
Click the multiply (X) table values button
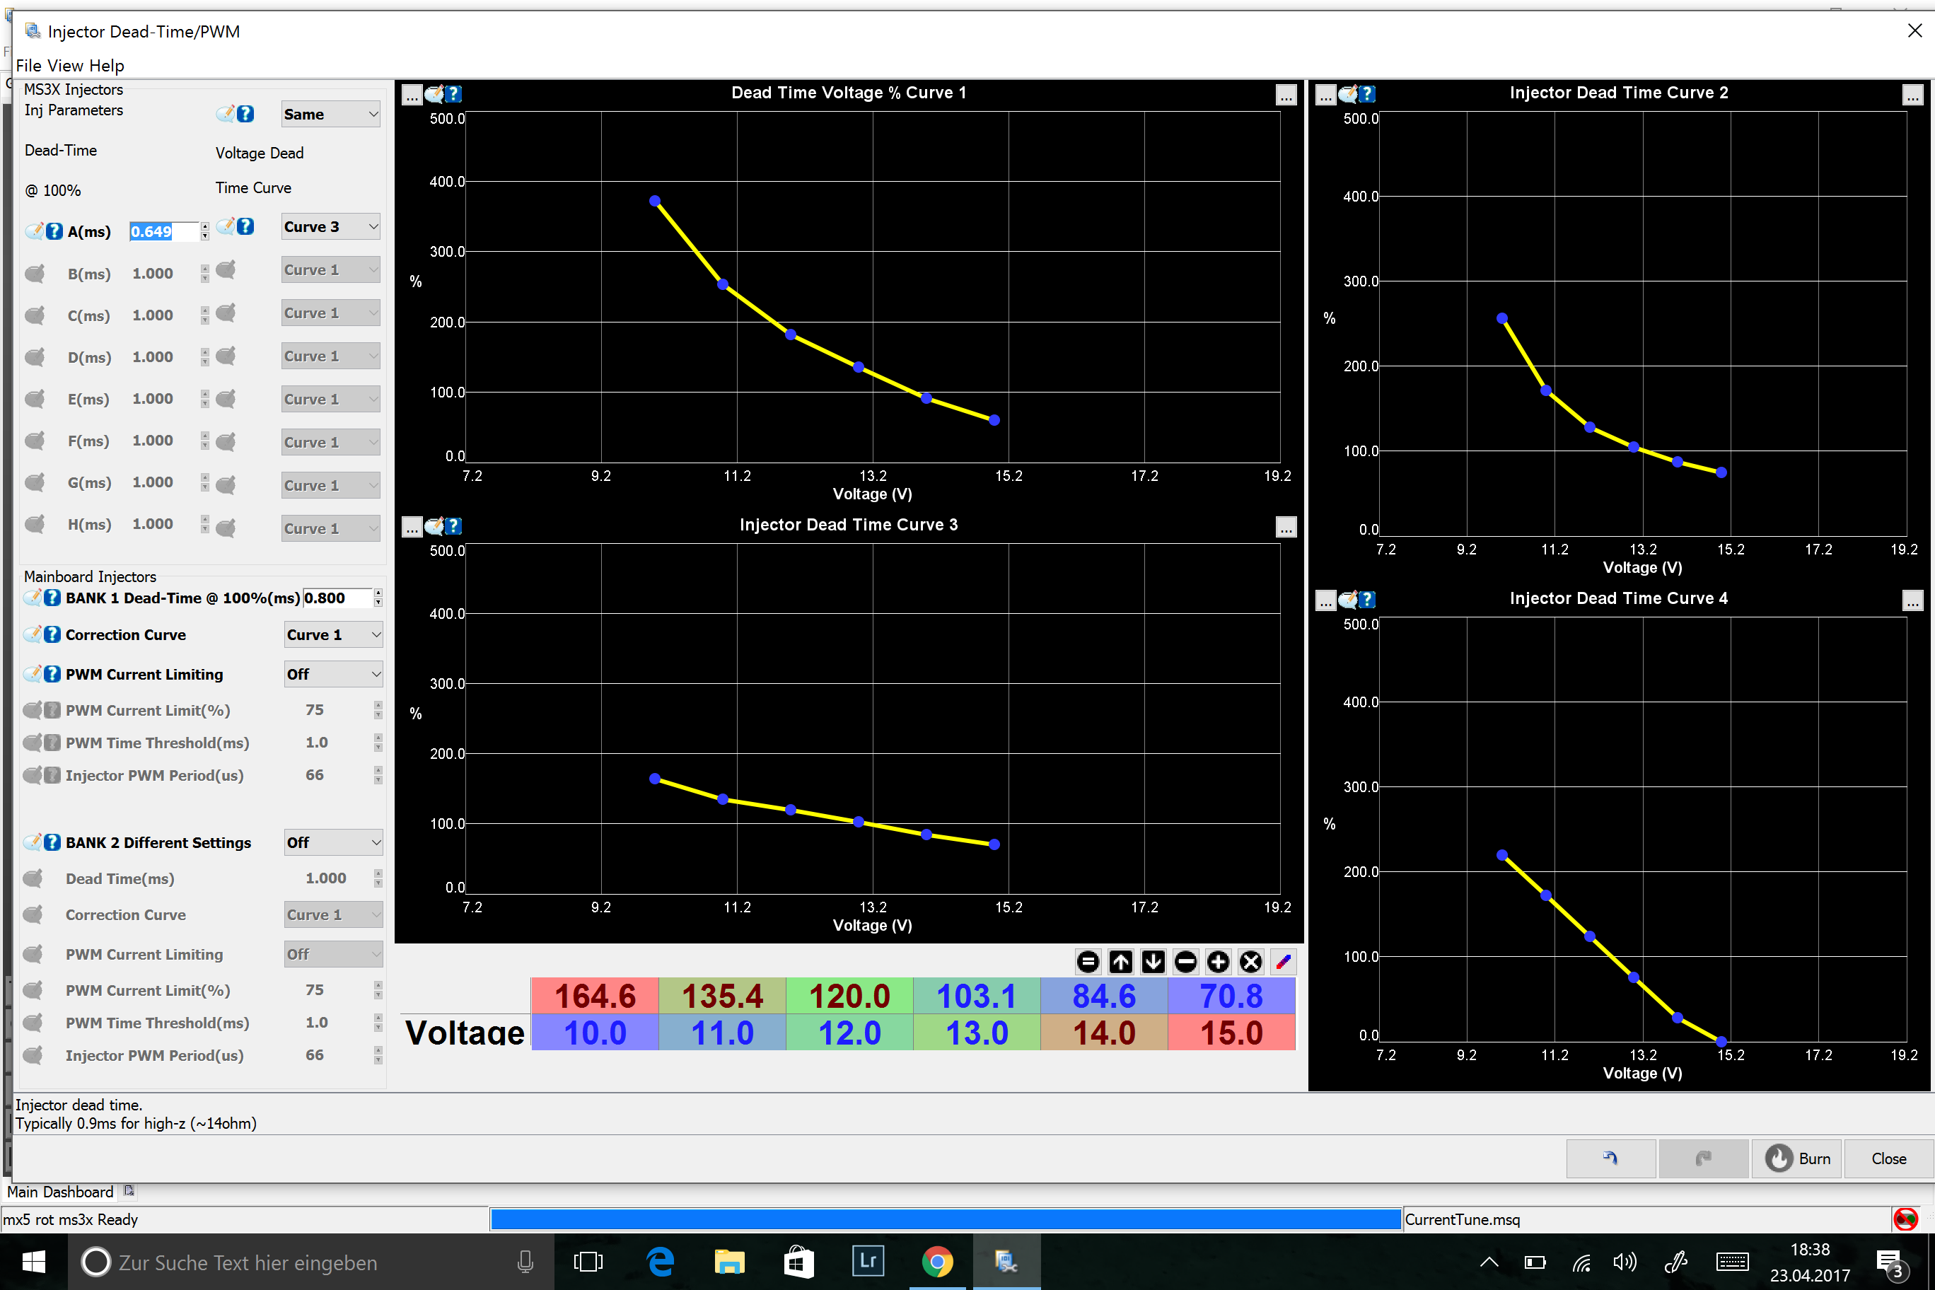[1250, 962]
